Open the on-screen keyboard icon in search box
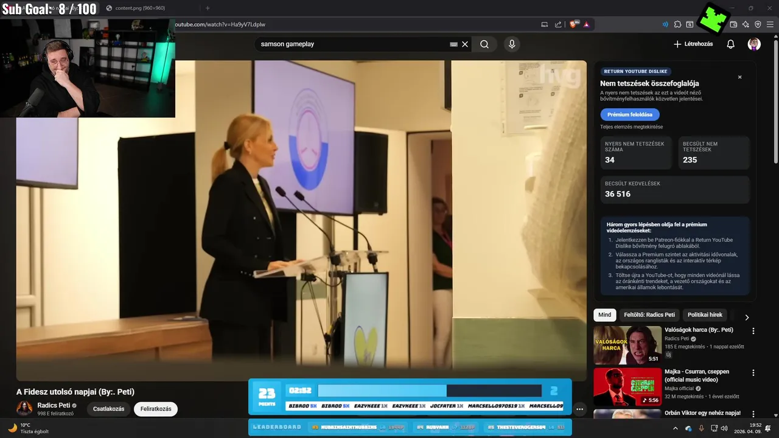 [453, 44]
